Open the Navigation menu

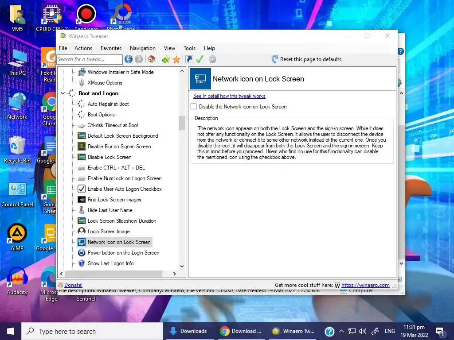pyautogui.click(x=142, y=48)
